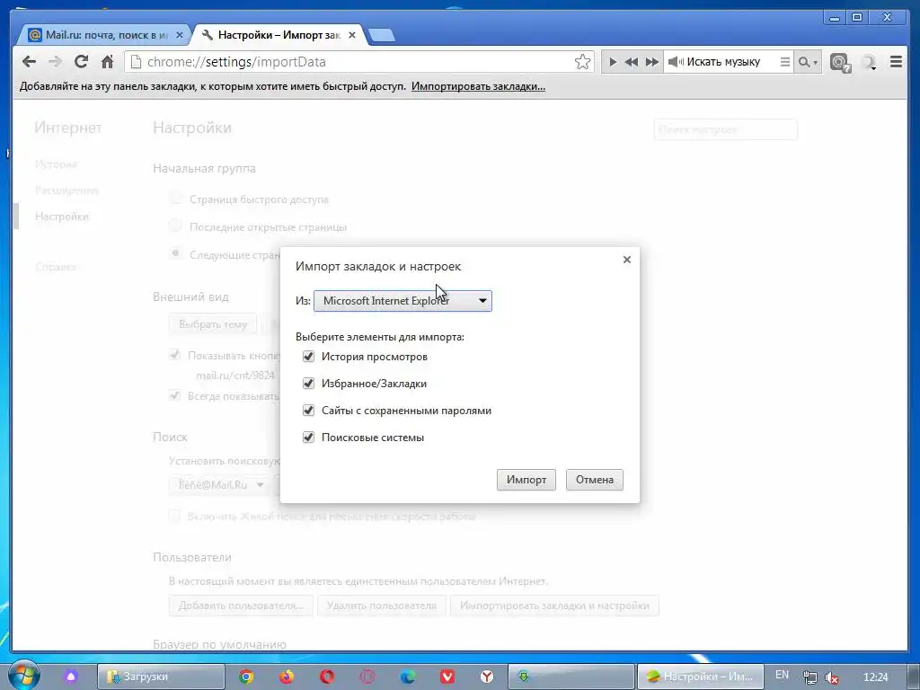This screenshot has height=690, width=920.
Task: Click the network tray icon
Action: 809,677
